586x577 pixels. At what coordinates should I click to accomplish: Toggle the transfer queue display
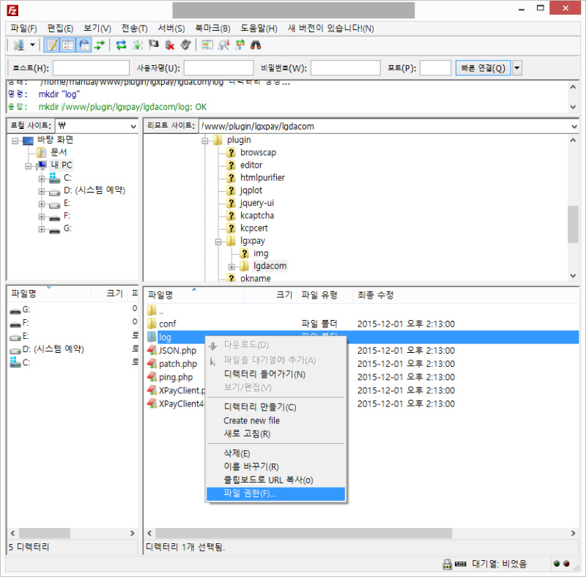click(100, 45)
